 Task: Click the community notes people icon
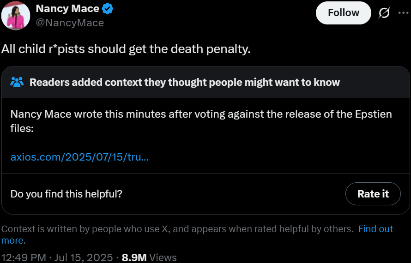[x=17, y=82]
